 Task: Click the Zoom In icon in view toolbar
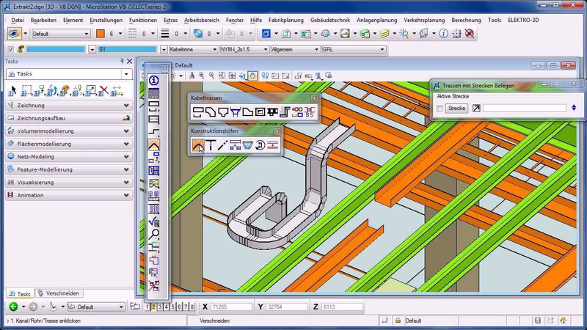(202, 76)
